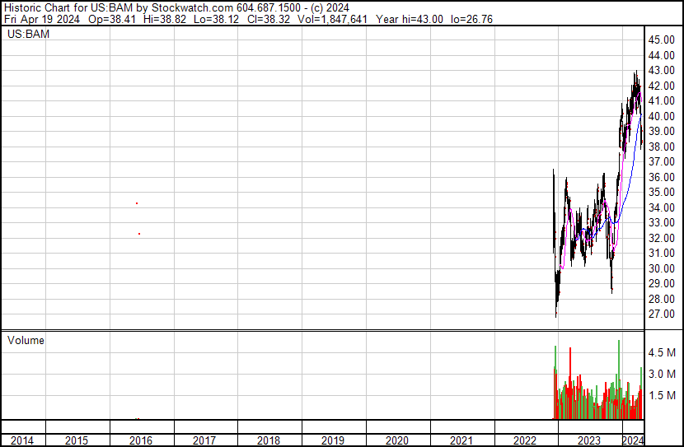This screenshot has height=447, width=684.
Task: Click the 2018 year marker
Action: 269,440
